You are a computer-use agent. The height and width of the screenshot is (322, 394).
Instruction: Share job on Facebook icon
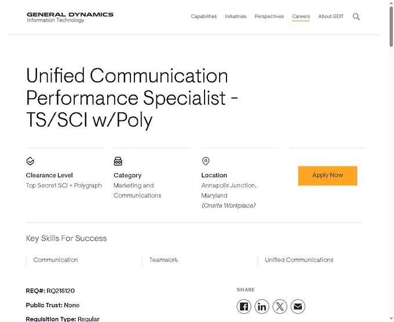pyautogui.click(x=244, y=306)
